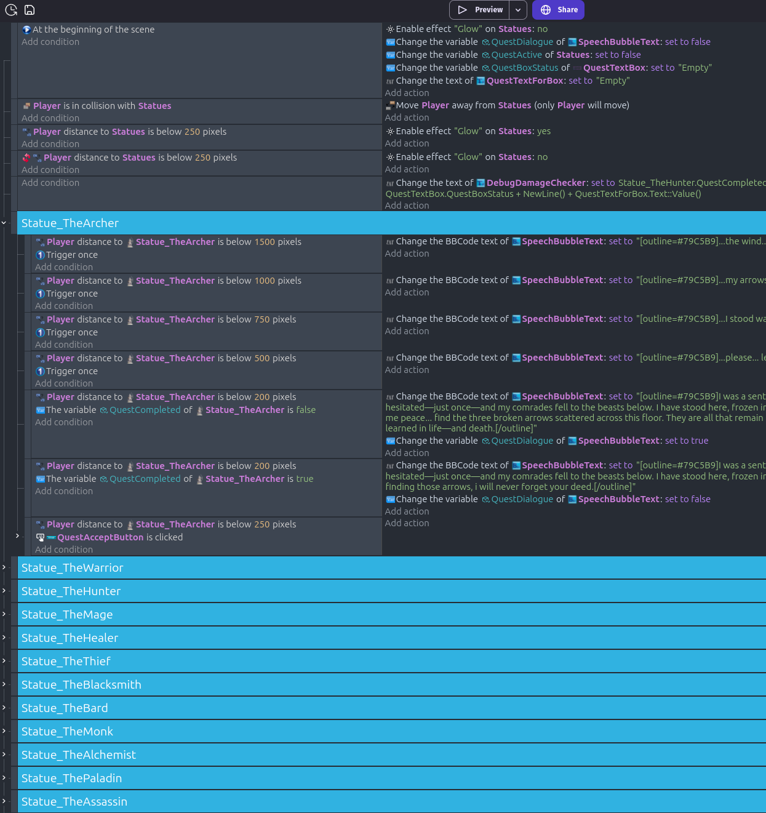Click 'Add action' under Move Player away action

tap(407, 118)
